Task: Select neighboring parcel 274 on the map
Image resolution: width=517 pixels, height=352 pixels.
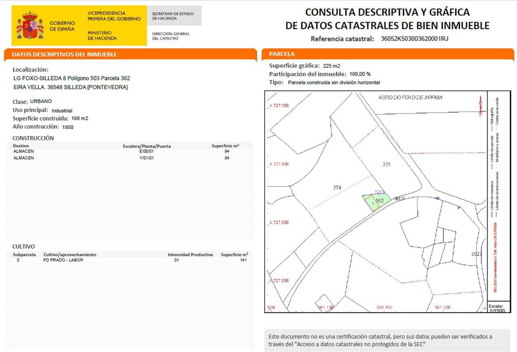Action: [x=336, y=187]
